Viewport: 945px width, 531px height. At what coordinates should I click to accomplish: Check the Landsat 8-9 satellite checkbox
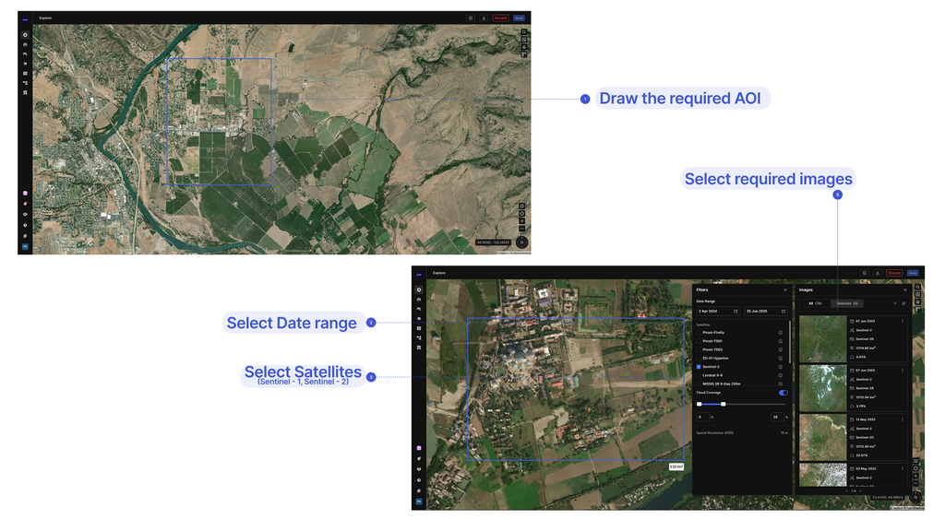tap(700, 375)
